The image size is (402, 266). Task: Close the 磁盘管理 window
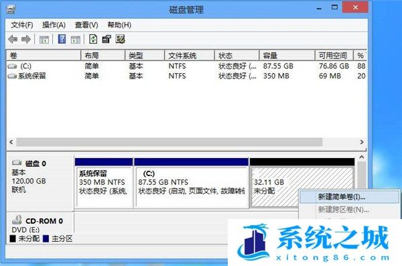coord(355,7)
